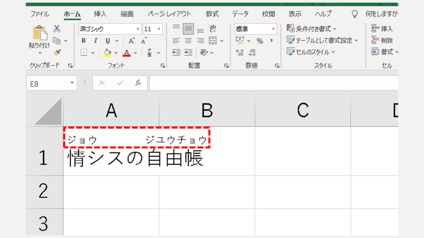Click the Paste (貼り付け) clipboard icon
The width and height of the screenshot is (424, 238).
(x=40, y=33)
